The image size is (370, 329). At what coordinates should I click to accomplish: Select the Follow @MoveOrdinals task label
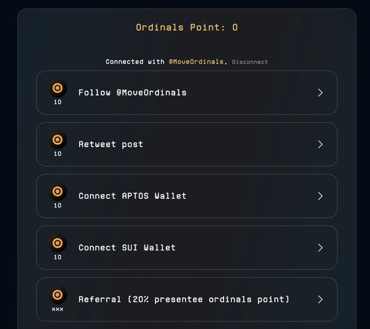[x=132, y=93]
